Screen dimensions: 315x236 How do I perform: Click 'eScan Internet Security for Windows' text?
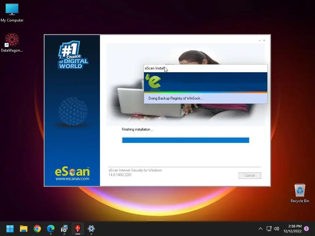click(135, 170)
